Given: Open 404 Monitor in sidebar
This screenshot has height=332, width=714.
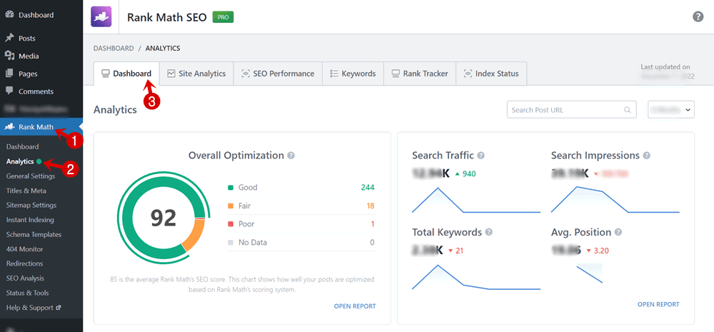Looking at the screenshot, I should pos(24,249).
